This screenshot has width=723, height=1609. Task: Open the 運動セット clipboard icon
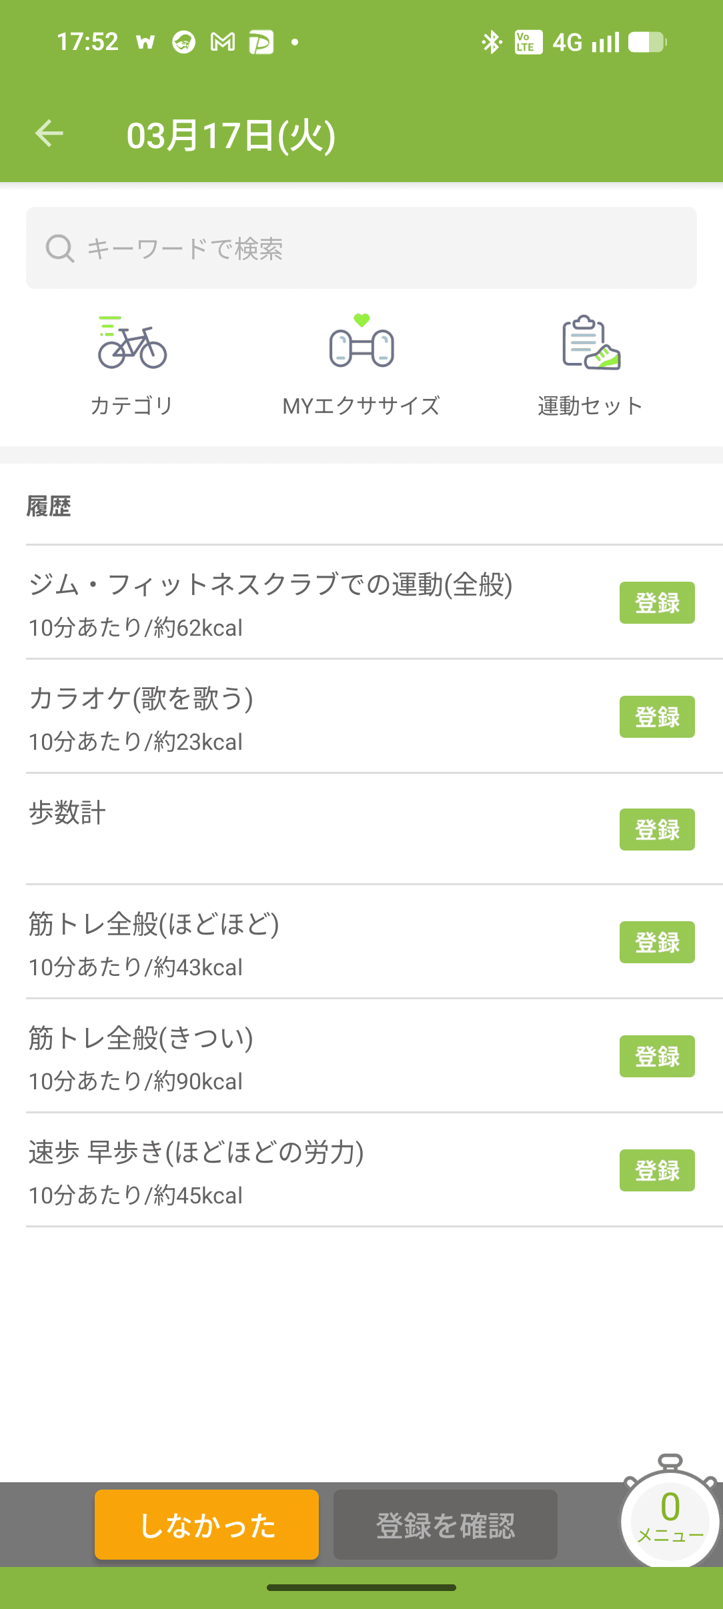pyautogui.click(x=591, y=343)
